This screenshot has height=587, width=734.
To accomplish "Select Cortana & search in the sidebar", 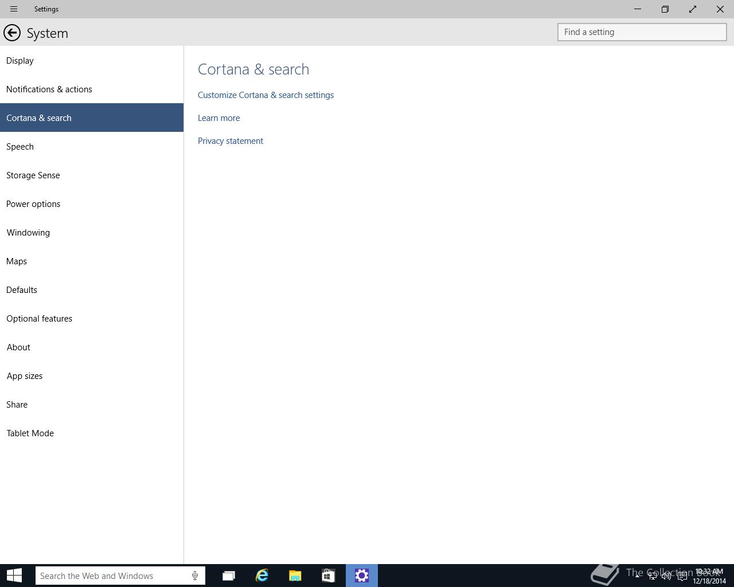I will click(x=92, y=118).
